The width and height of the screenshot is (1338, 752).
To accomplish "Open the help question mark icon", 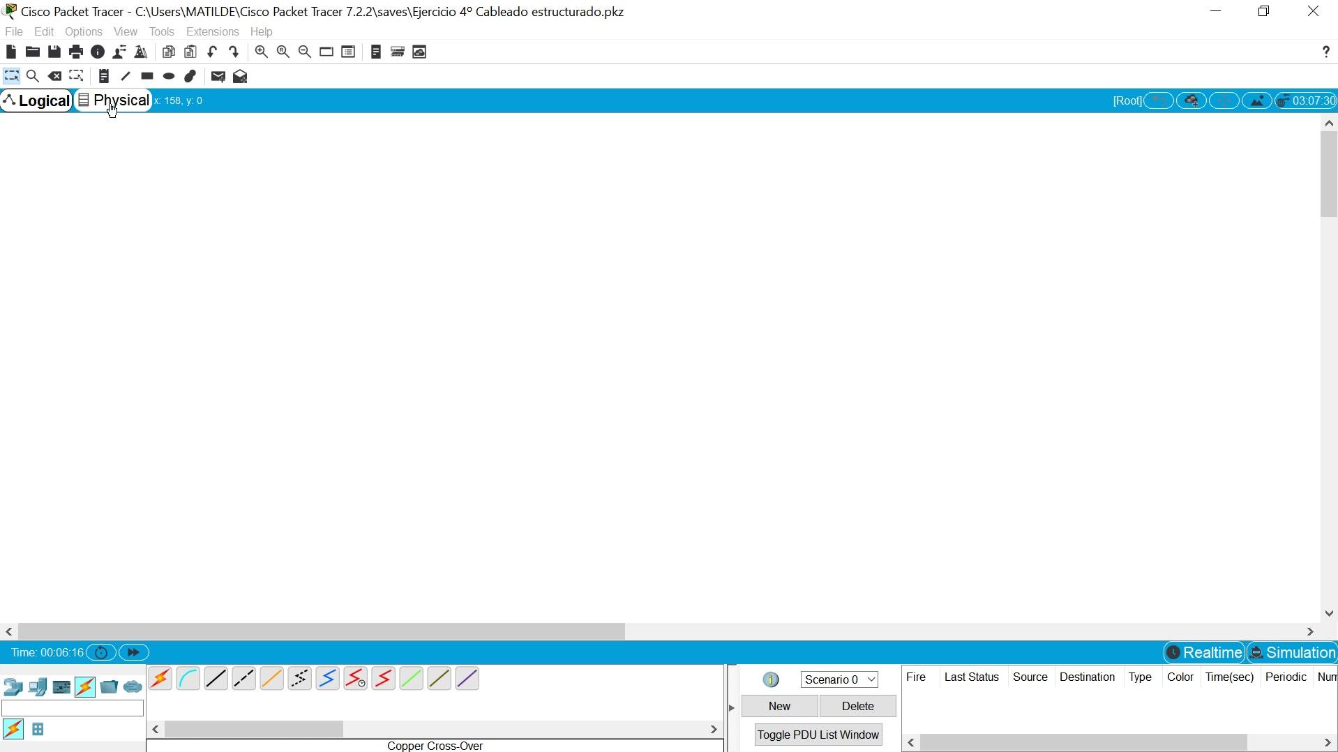I will pyautogui.click(x=1326, y=52).
